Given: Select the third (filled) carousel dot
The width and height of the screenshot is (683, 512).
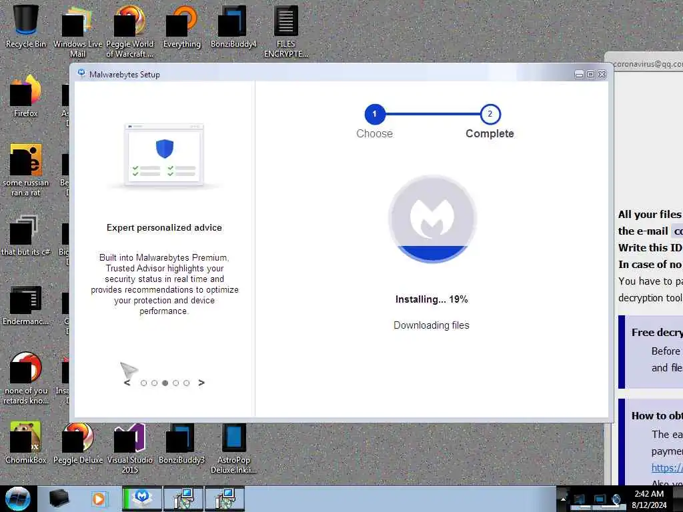Looking at the screenshot, I should click(165, 383).
